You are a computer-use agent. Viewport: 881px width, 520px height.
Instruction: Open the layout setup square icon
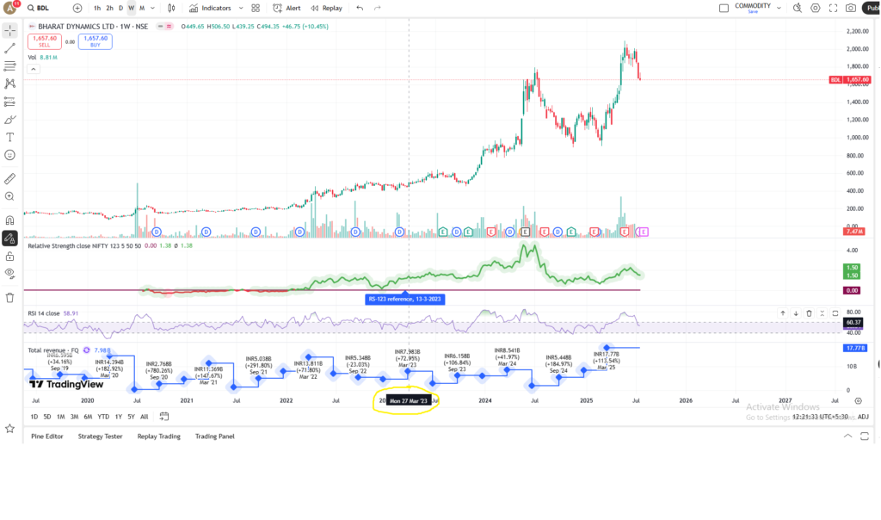pyautogui.click(x=724, y=8)
